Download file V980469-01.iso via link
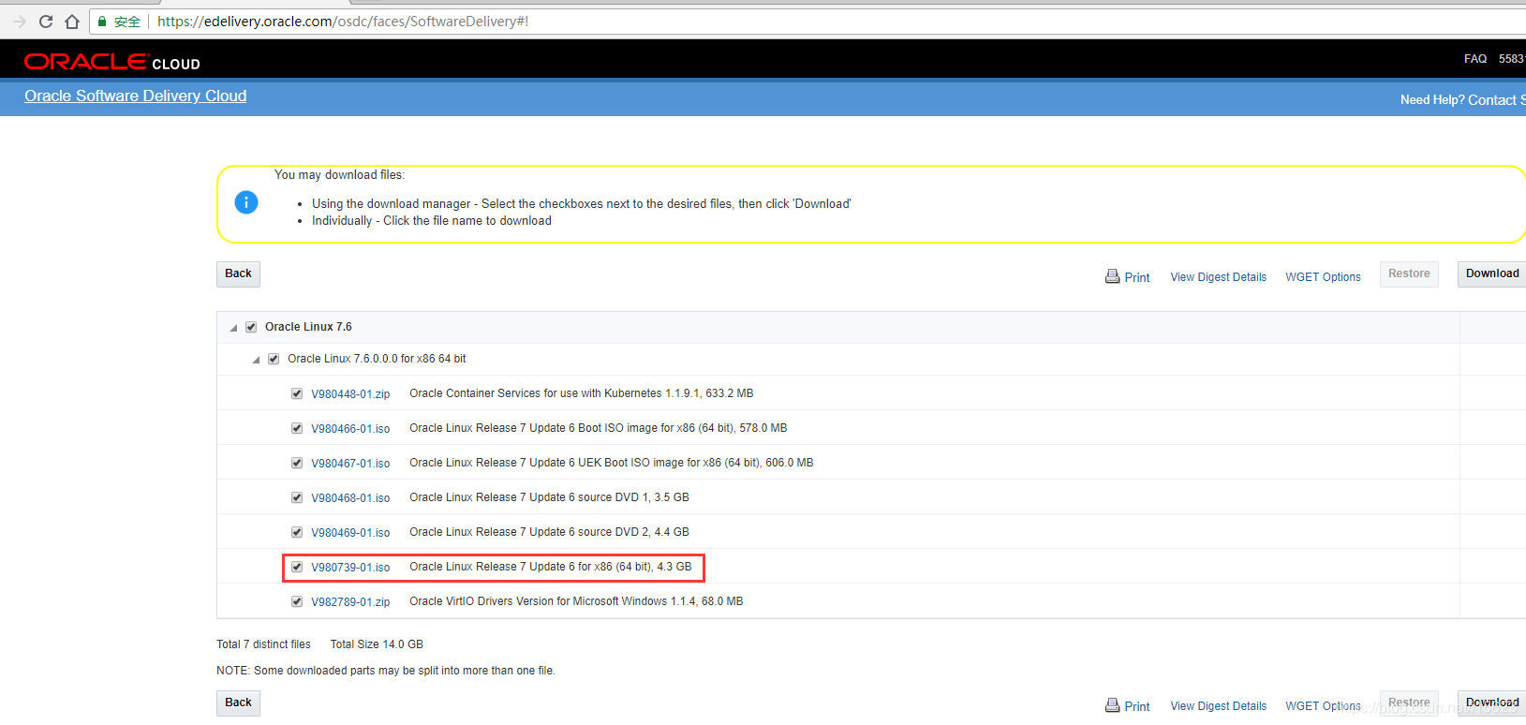 point(350,533)
